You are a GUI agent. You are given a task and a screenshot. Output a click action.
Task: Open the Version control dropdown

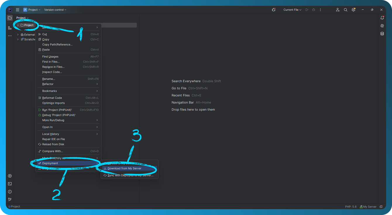tap(55, 10)
